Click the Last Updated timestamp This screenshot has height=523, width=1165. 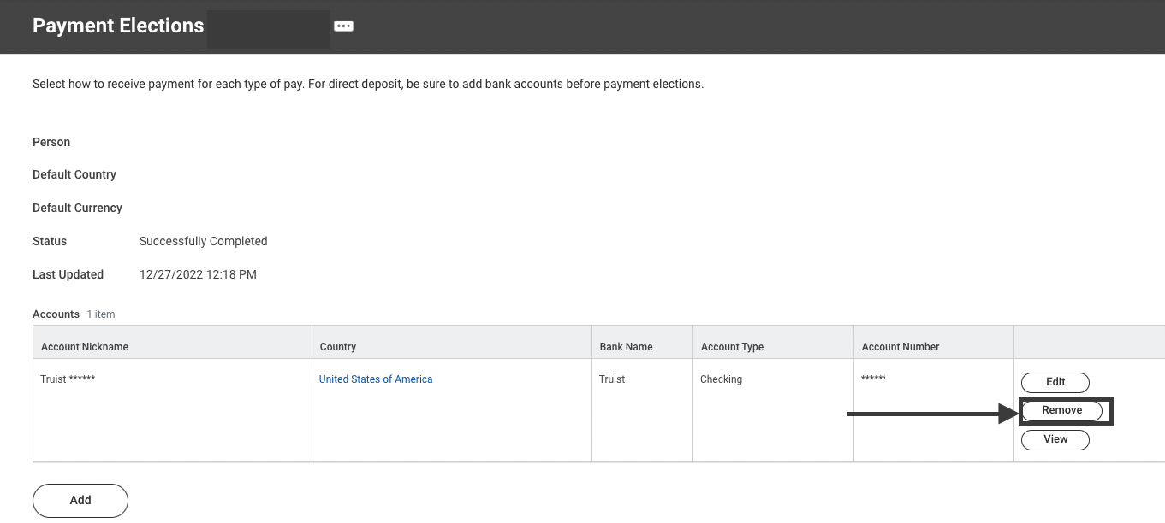[x=198, y=273]
